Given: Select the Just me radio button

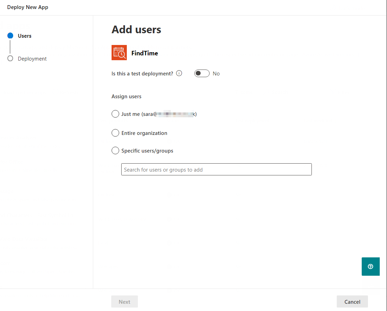Looking at the screenshot, I should (115, 114).
